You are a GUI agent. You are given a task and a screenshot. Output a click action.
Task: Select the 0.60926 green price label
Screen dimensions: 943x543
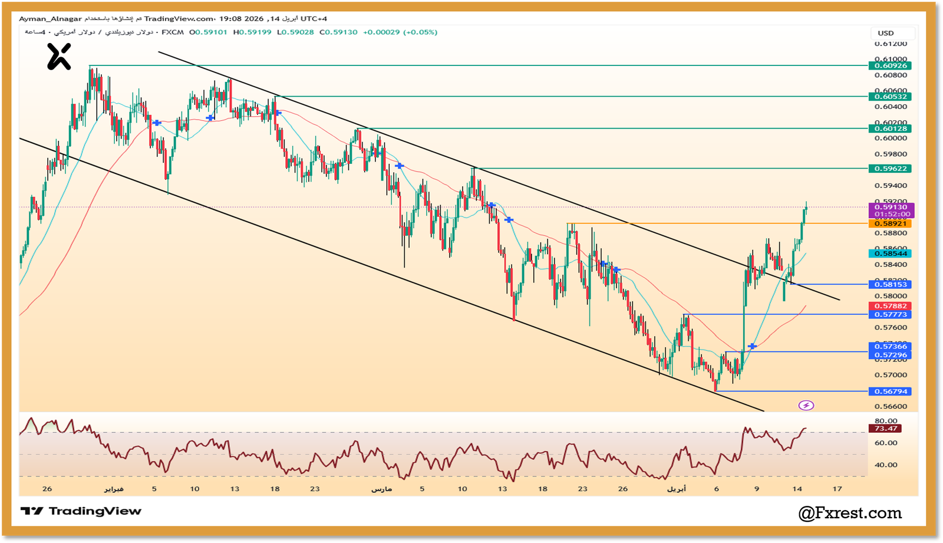[x=890, y=65]
